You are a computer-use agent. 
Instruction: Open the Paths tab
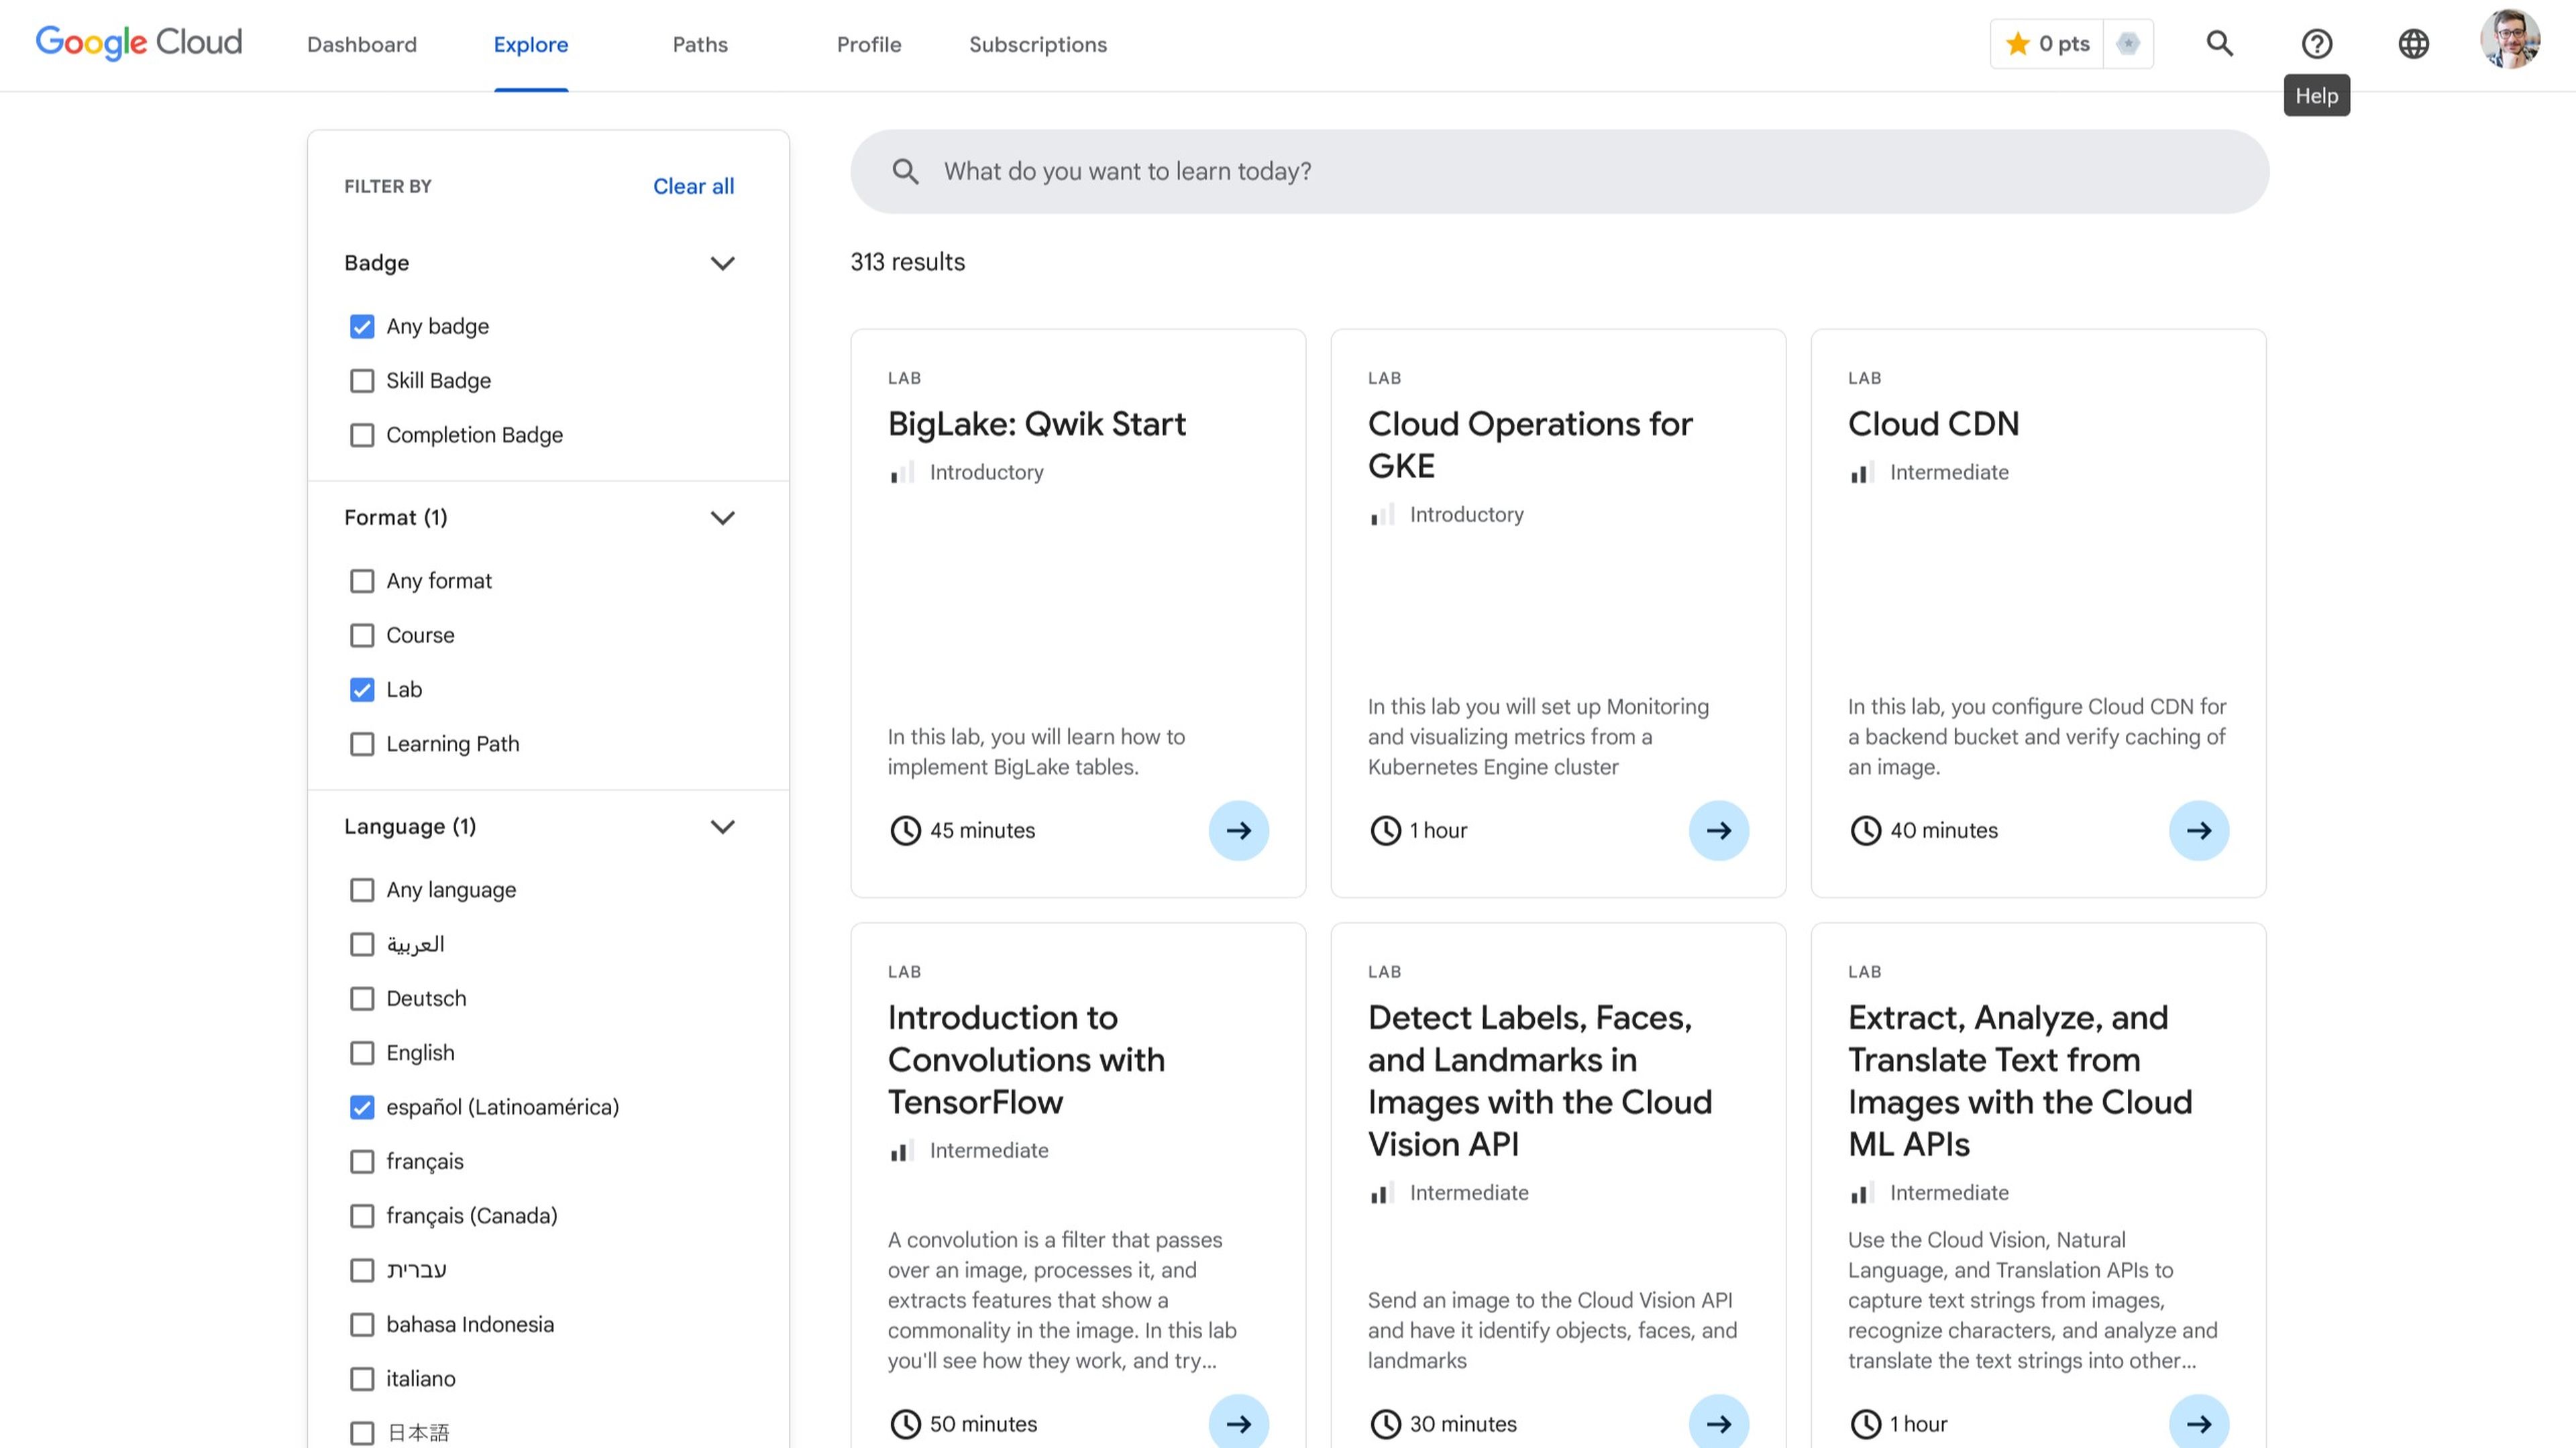[699, 45]
